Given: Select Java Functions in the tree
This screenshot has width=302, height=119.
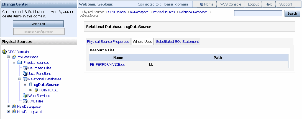Looking at the screenshot, I should click(40, 73).
